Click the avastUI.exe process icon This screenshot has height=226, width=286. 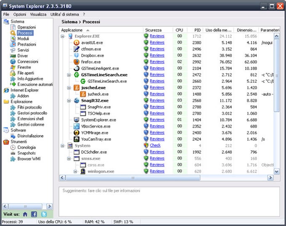coord(77,42)
